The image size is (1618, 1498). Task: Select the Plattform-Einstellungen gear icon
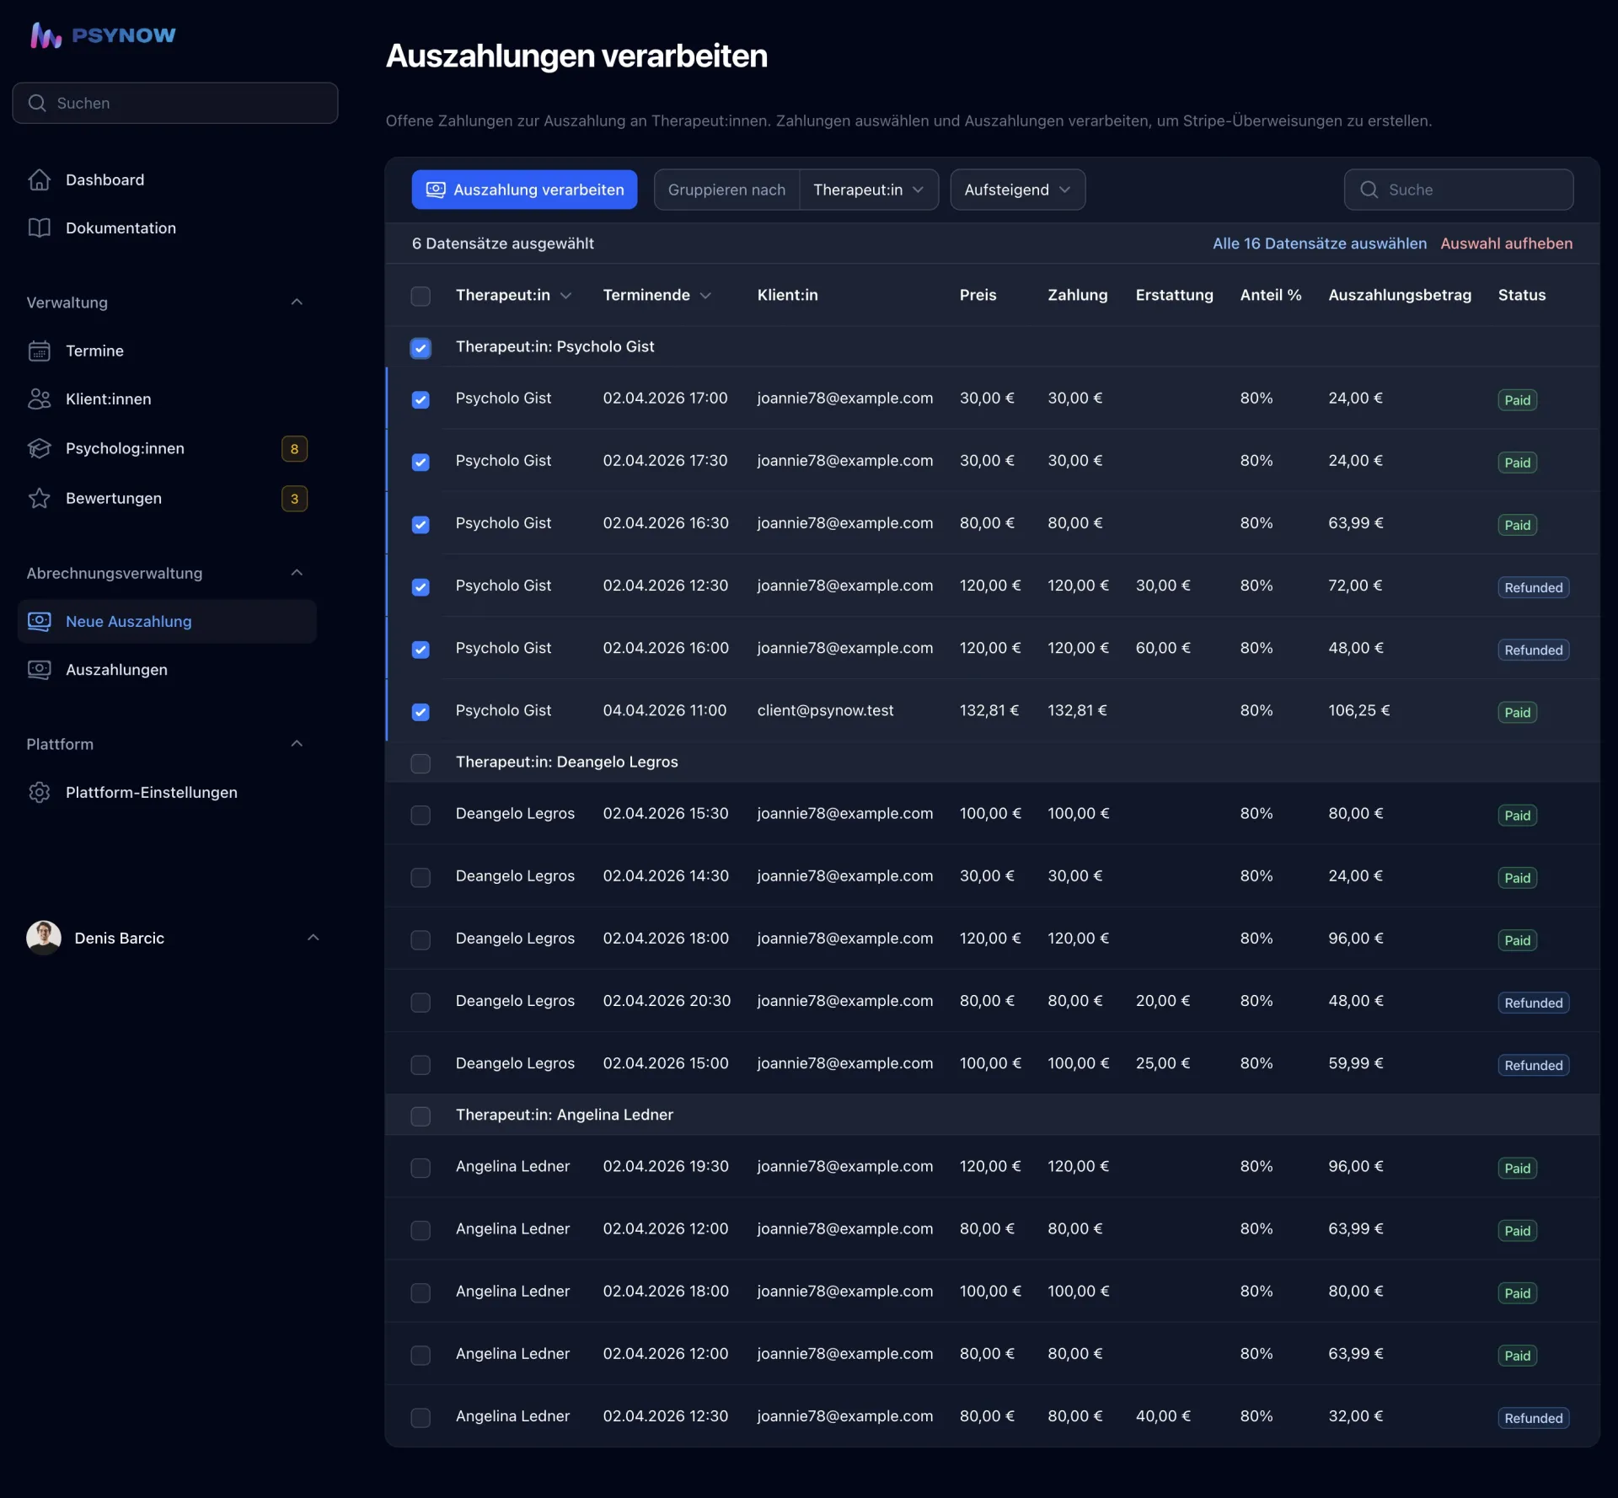(40, 792)
